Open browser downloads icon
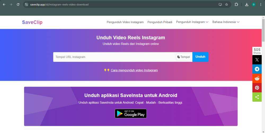The width and height of the screenshot is (265, 133). [247, 5]
